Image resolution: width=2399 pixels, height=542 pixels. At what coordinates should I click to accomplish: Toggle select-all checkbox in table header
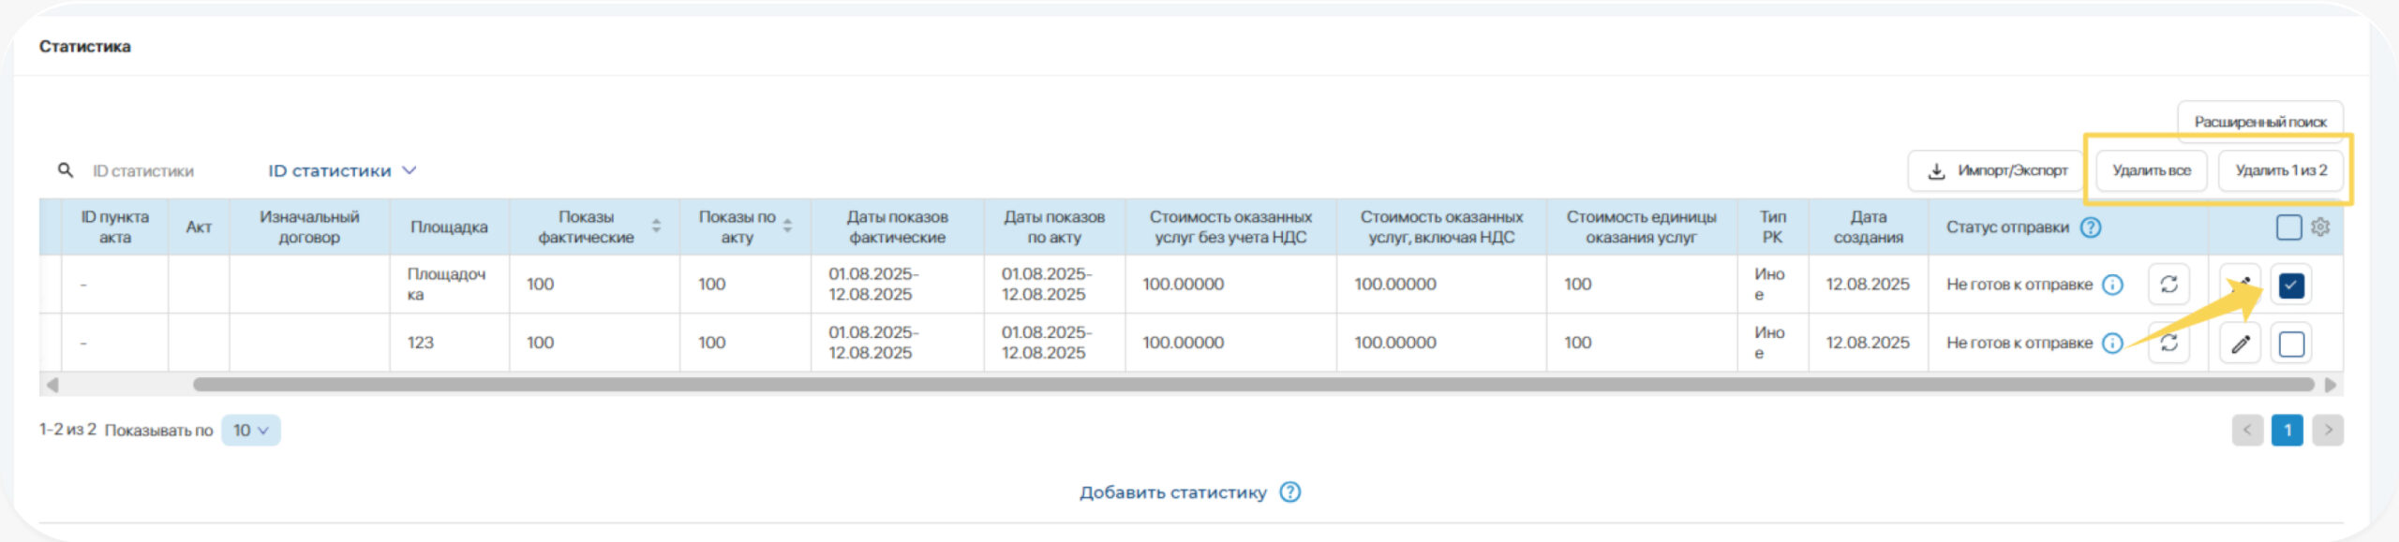point(2288,227)
